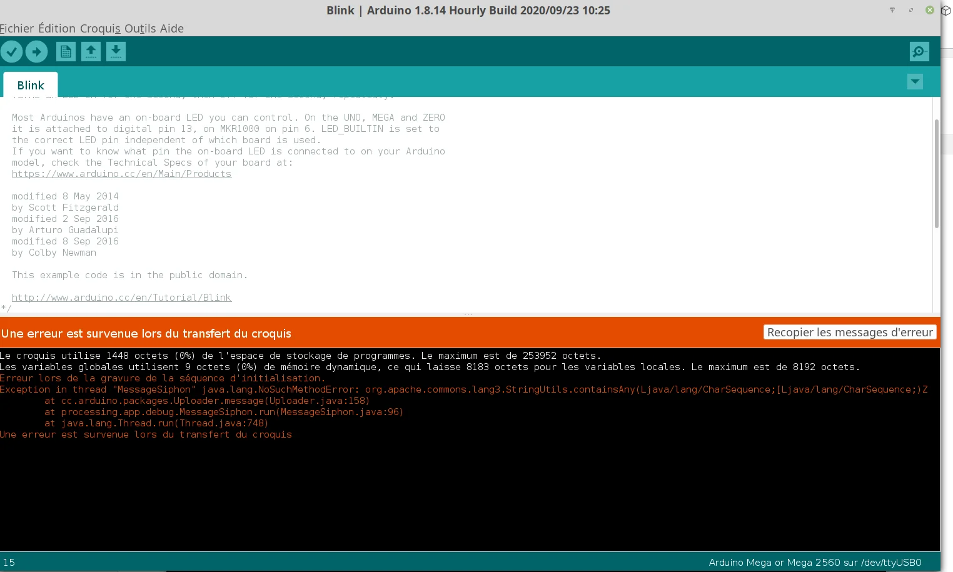Screen dimensions: 953x572
Task: Open the Croquis menu
Action: 100,29
